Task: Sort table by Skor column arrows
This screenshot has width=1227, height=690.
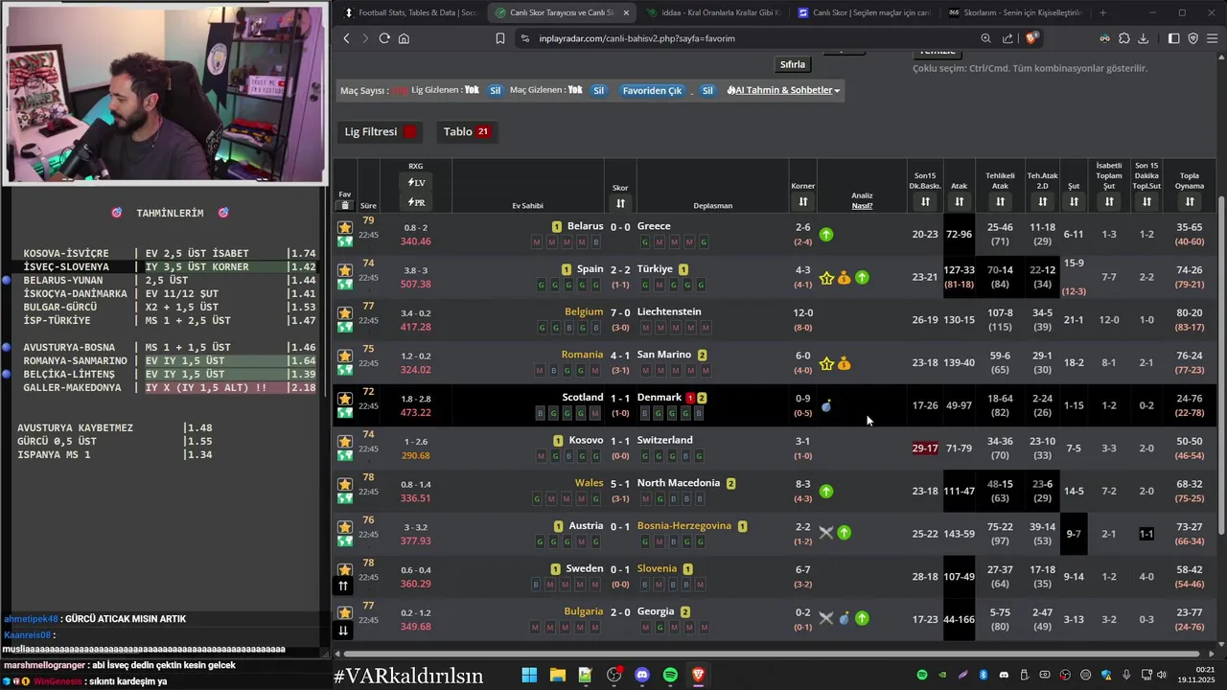Action: (620, 203)
